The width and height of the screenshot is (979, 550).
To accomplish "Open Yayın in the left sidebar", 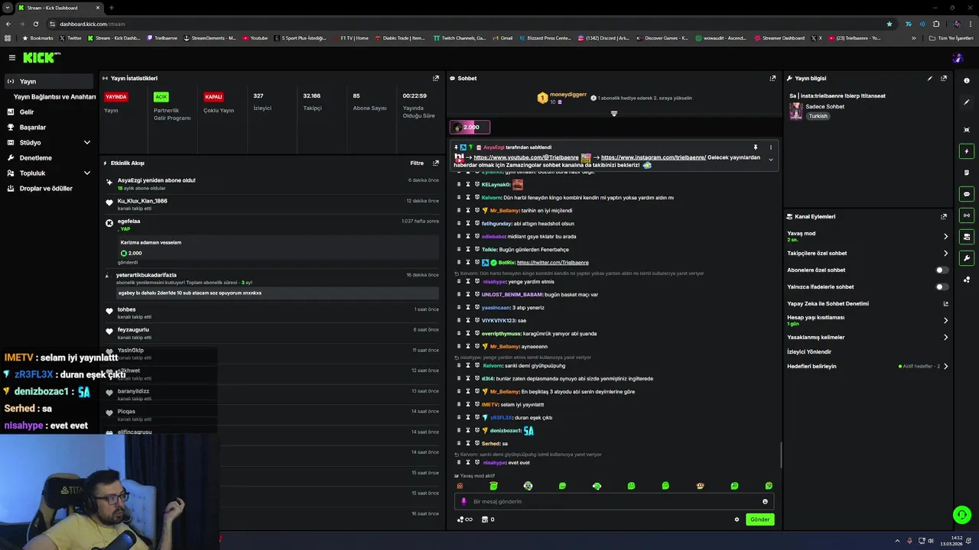I will (x=49, y=81).
